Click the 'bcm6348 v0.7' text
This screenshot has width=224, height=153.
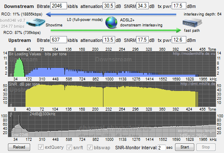[13, 21]
